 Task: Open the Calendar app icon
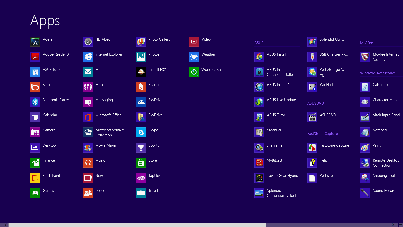pyautogui.click(x=35, y=117)
